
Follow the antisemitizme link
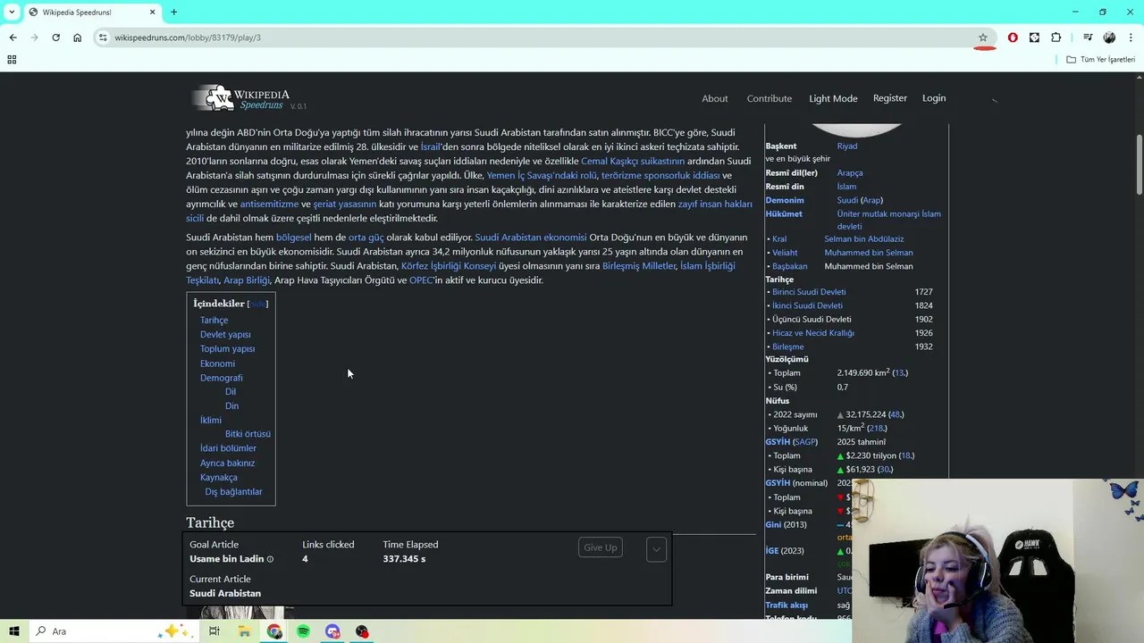(x=269, y=204)
